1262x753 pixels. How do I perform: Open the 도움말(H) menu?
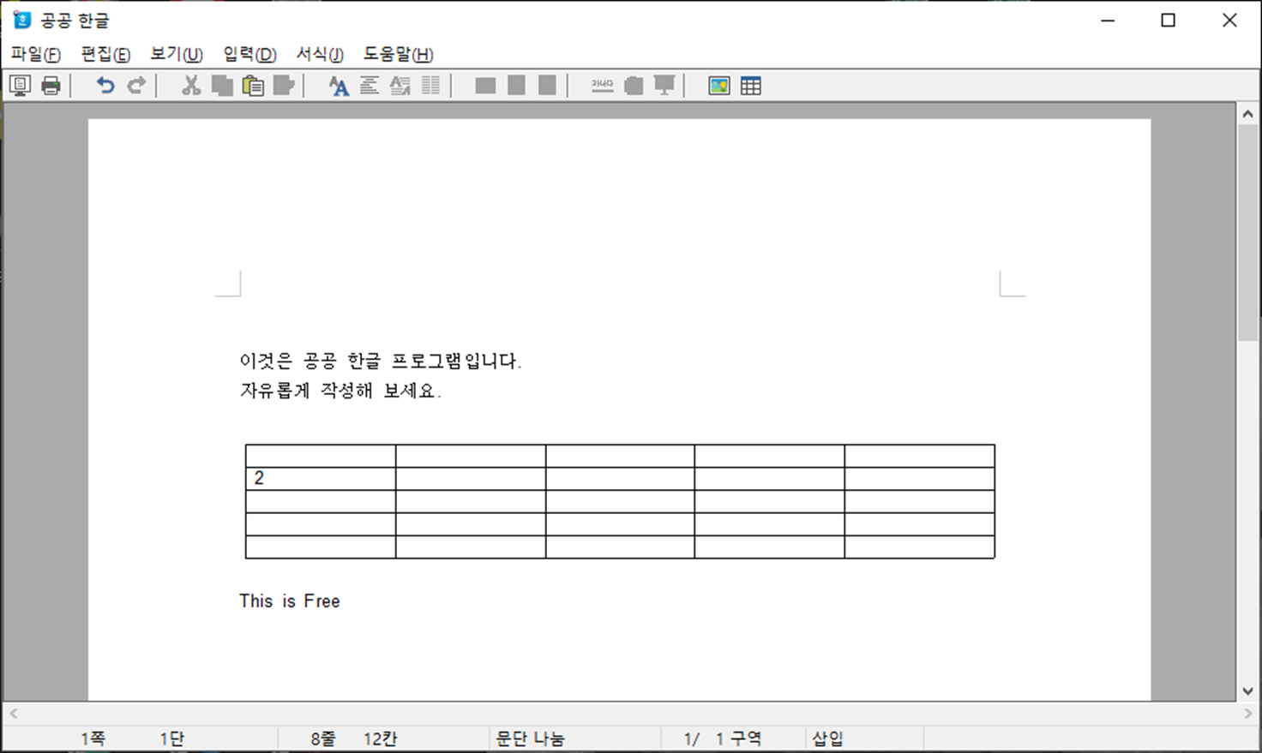tap(398, 54)
